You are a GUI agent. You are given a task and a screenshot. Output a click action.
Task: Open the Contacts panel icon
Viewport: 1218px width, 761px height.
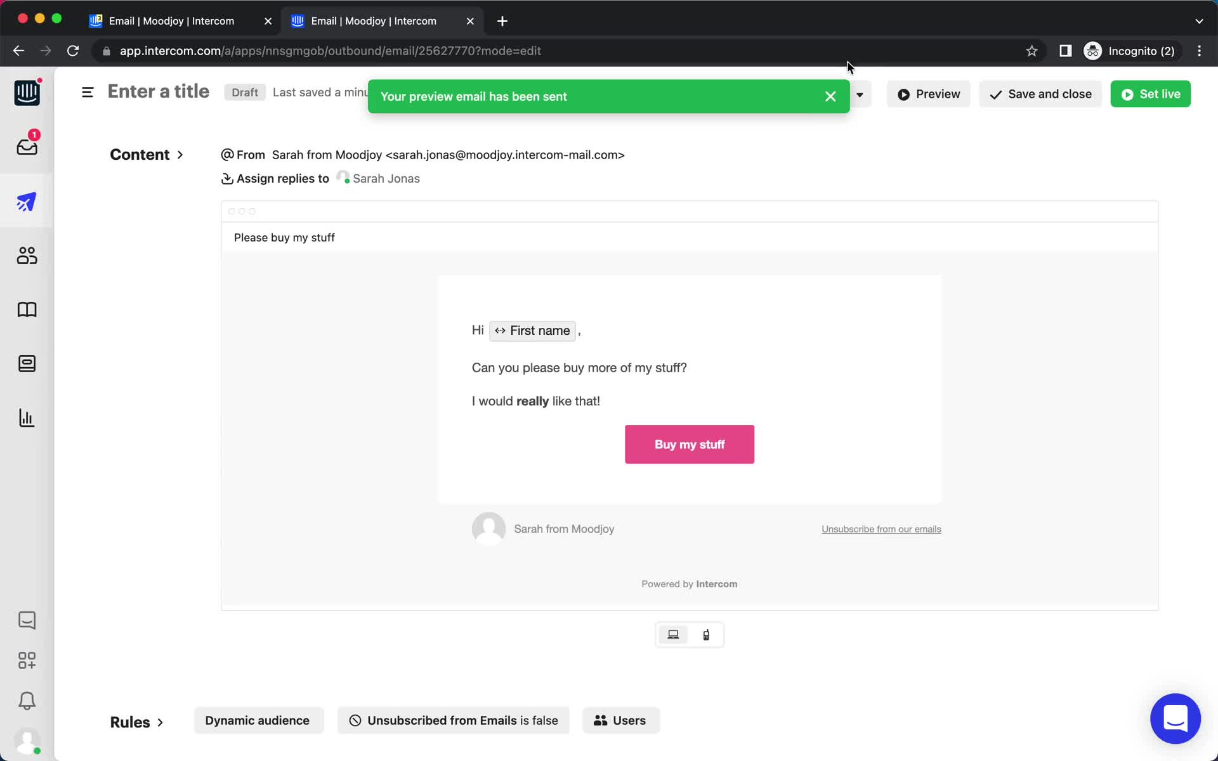26,255
